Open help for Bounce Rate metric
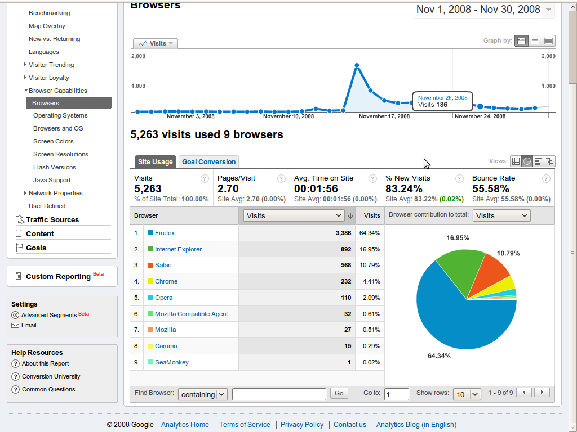Screen dimensions: 577x432 point(546,178)
